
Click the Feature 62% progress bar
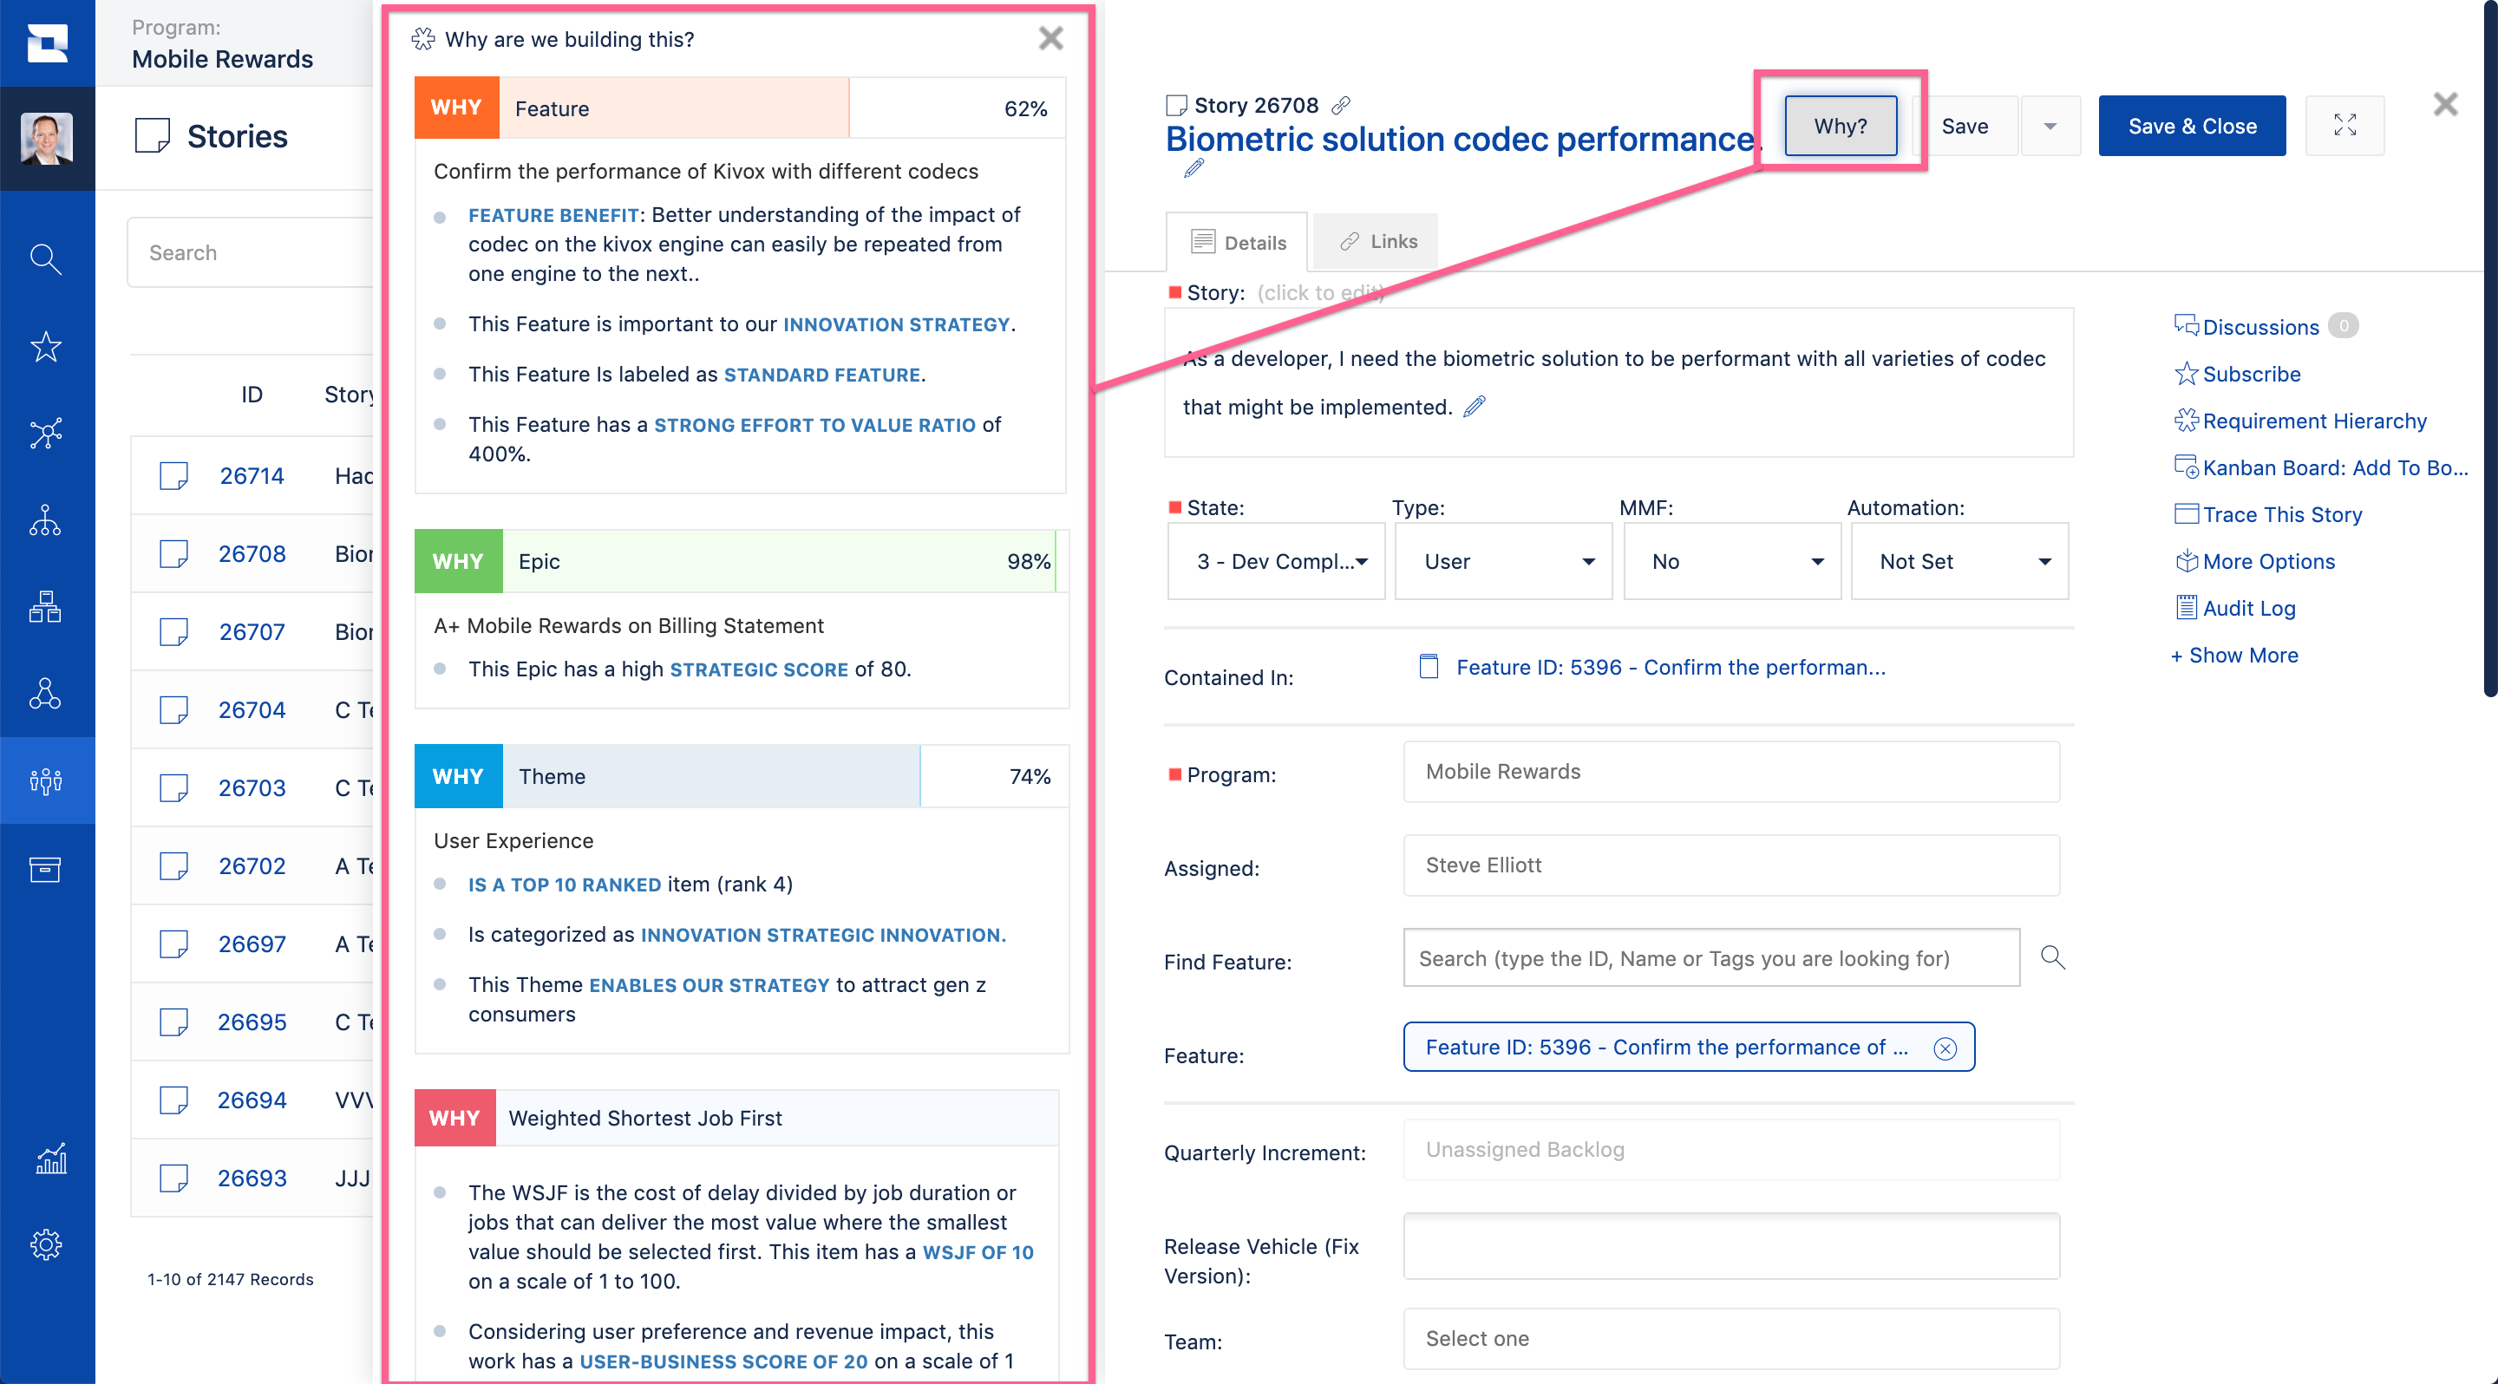tap(741, 108)
